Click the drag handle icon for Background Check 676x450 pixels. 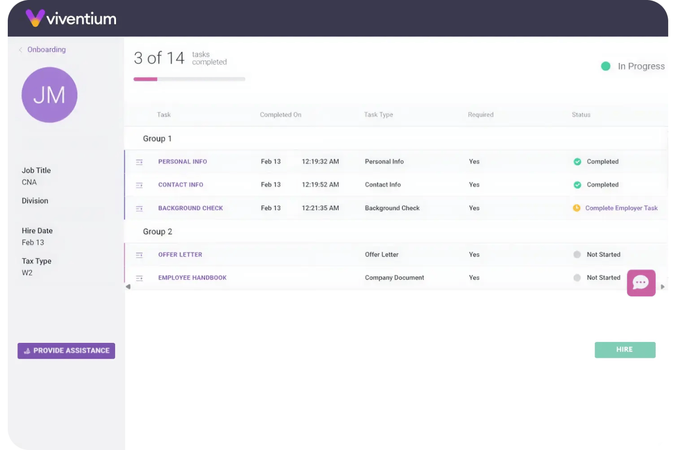tap(139, 208)
